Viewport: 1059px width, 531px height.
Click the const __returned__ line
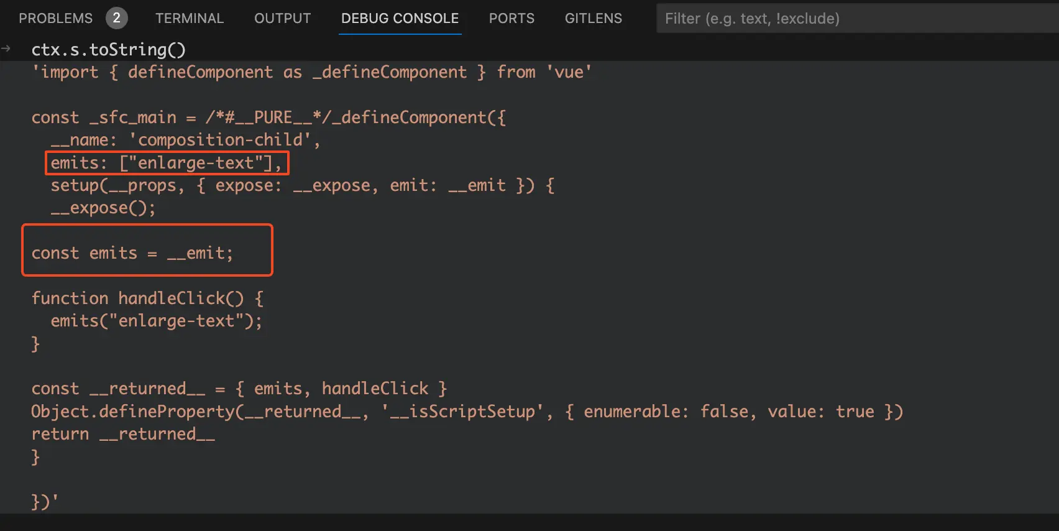[x=239, y=389]
